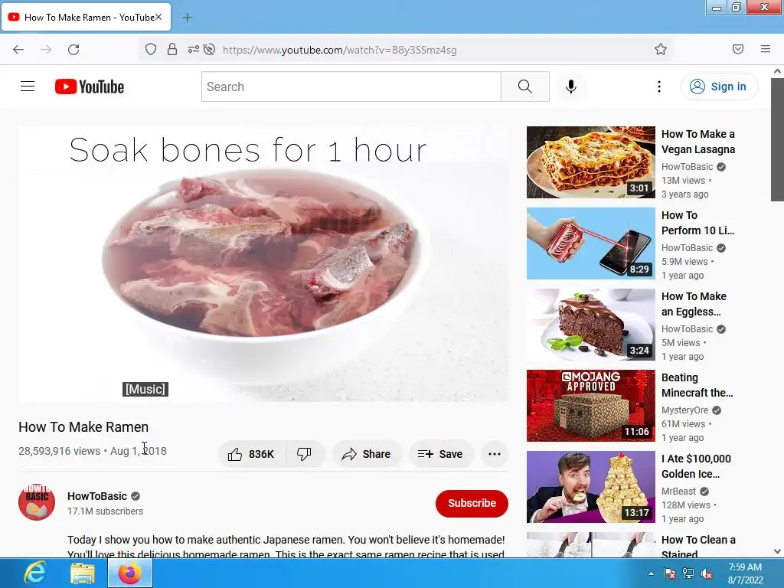This screenshot has width=784, height=588.
Task: Open How To Perform 10 Li... thumbnail
Action: point(590,243)
